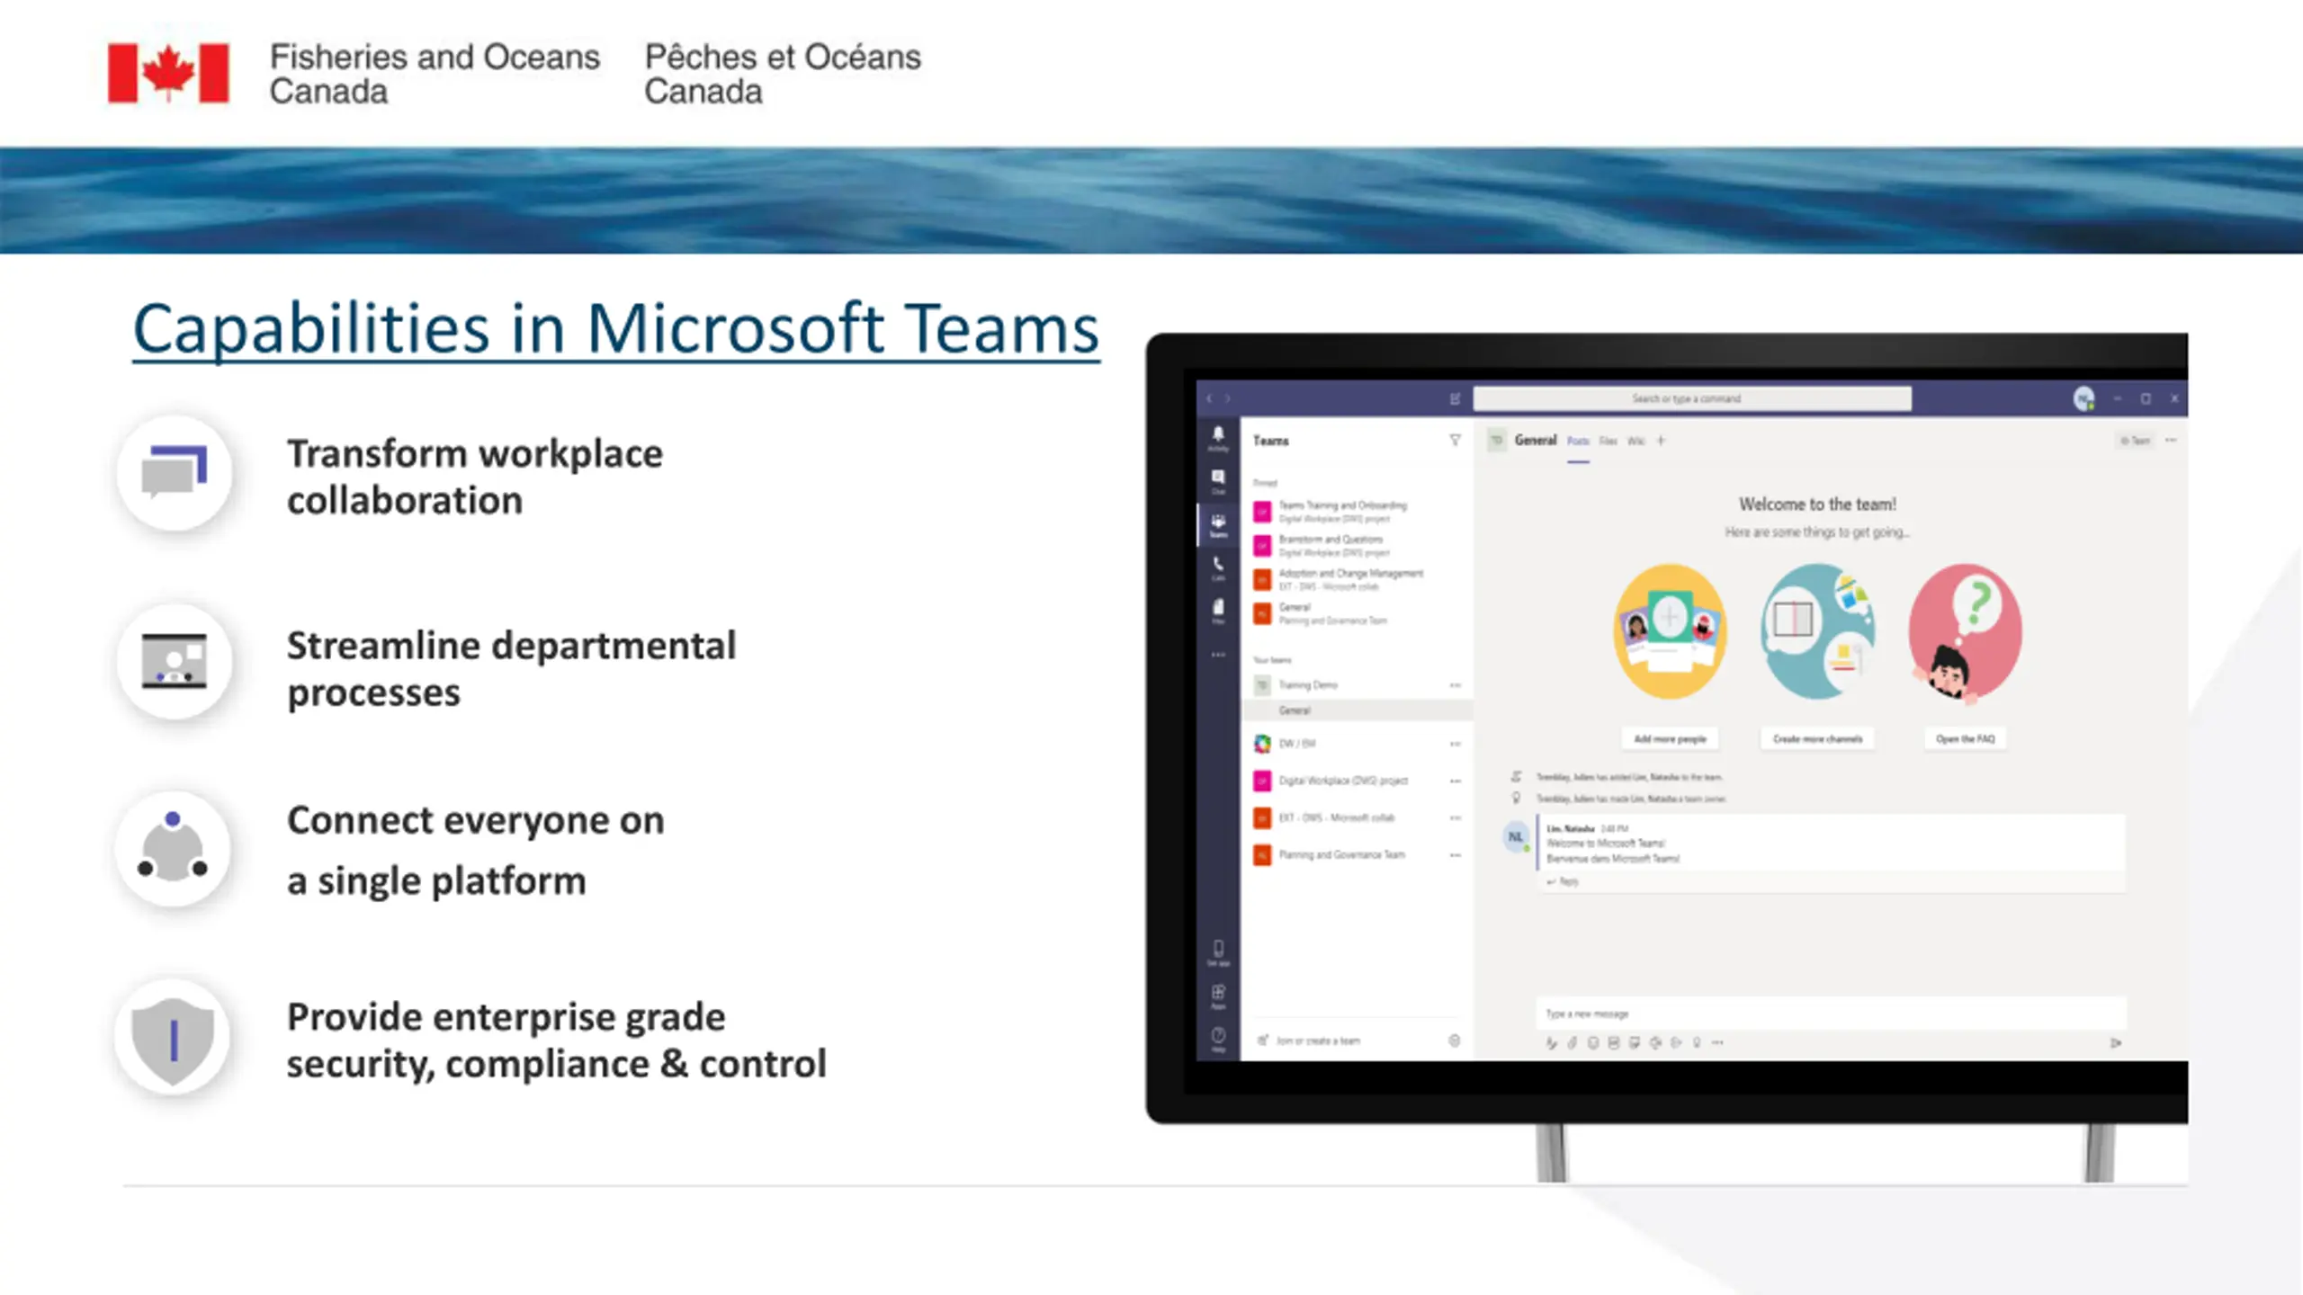2303x1295 pixels.
Task: Open the Calls phone icon in sidebar
Action: click(x=1218, y=567)
